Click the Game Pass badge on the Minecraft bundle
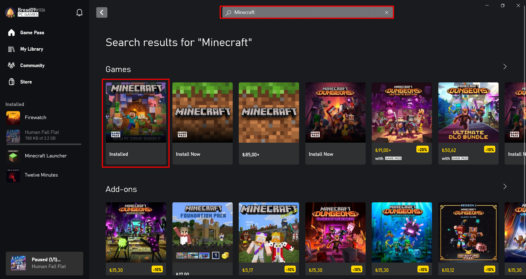Viewport: 526px width, 279px height. tap(116, 134)
